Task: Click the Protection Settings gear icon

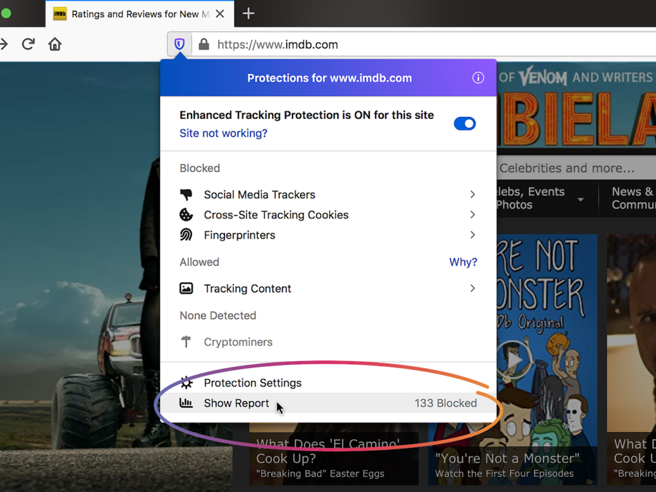Action: [x=186, y=383]
